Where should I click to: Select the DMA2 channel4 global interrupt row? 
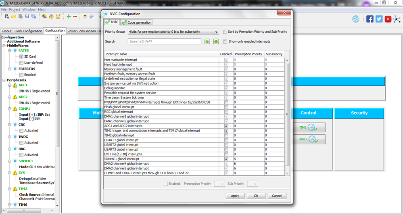tap(194, 164)
